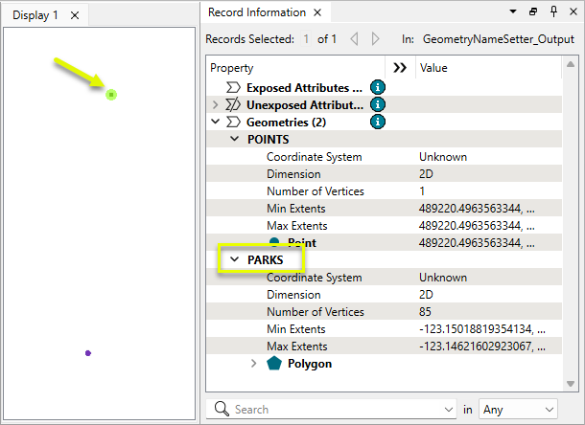Float the Record Information window
The height and width of the screenshot is (425, 585).
pyautogui.click(x=533, y=13)
